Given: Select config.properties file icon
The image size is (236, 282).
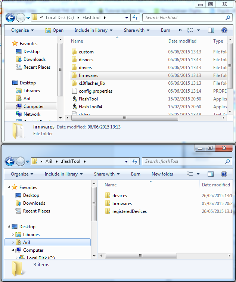Looking at the screenshot, I should (74, 91).
